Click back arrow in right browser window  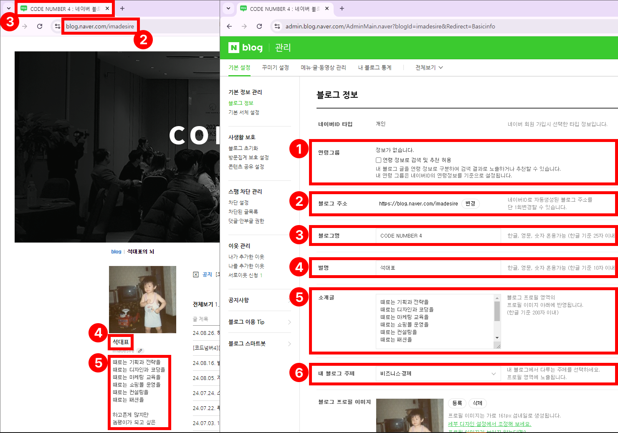[x=229, y=26]
